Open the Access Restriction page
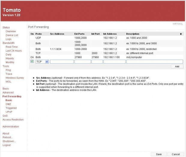This screenshot has height=157, width=186. point(13,120)
